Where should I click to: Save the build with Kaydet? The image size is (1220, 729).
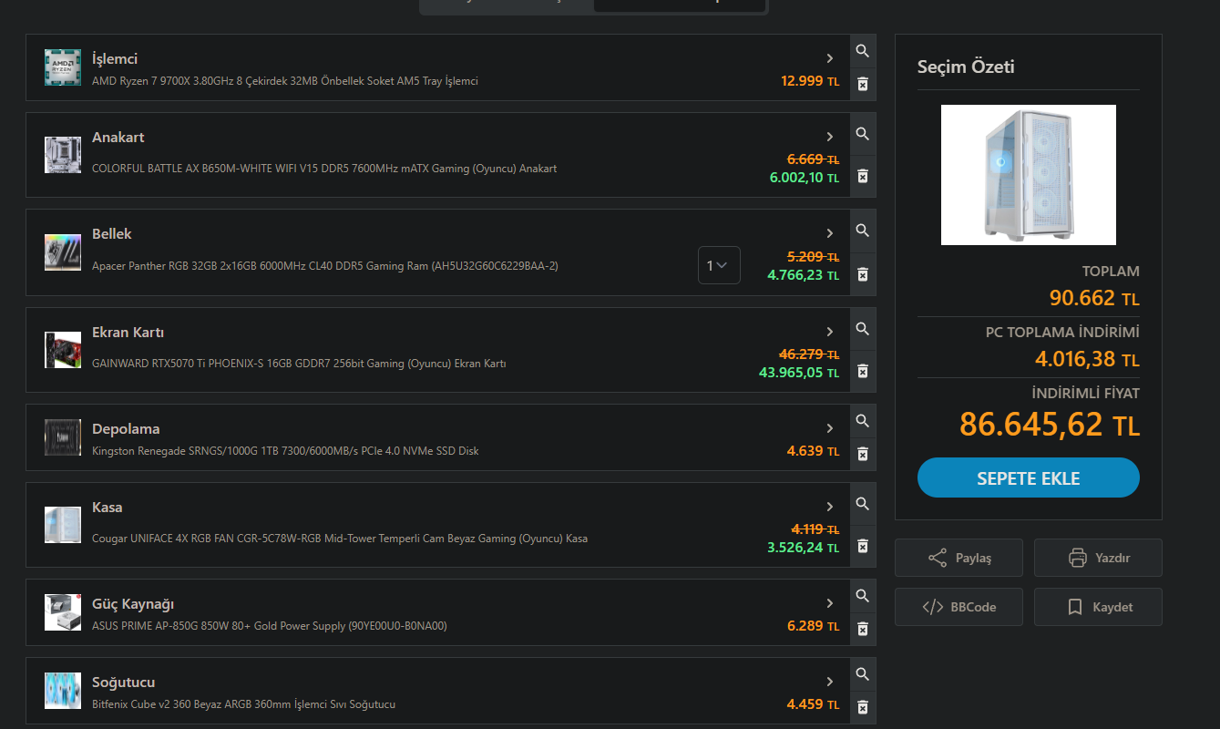pos(1098,607)
